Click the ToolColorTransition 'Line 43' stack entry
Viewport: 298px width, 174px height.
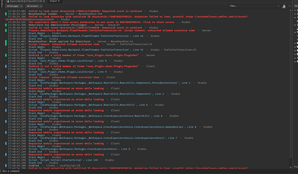(x=86, y=36)
